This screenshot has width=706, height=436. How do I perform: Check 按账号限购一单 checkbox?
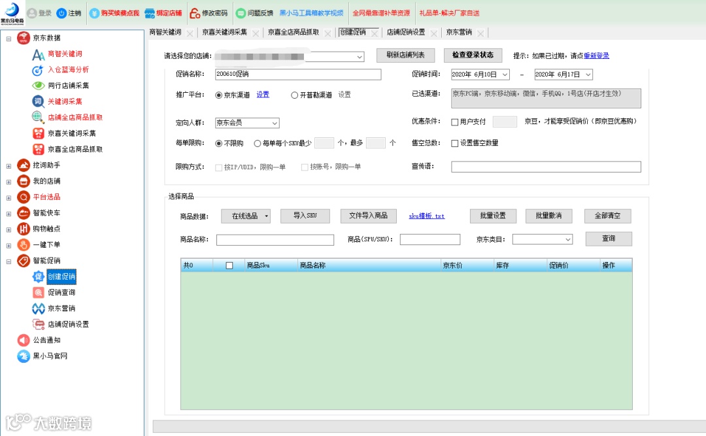click(305, 167)
